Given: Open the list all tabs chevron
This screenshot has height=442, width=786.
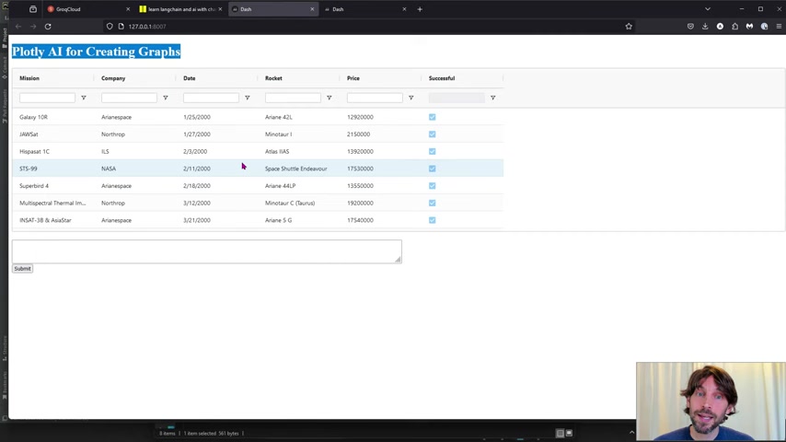Looking at the screenshot, I should pyautogui.click(x=707, y=9).
